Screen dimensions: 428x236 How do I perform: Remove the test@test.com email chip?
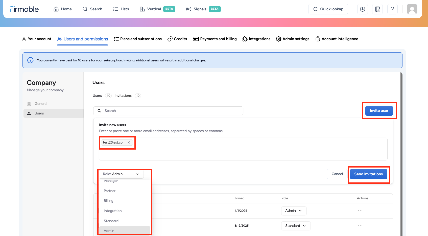[129, 143]
